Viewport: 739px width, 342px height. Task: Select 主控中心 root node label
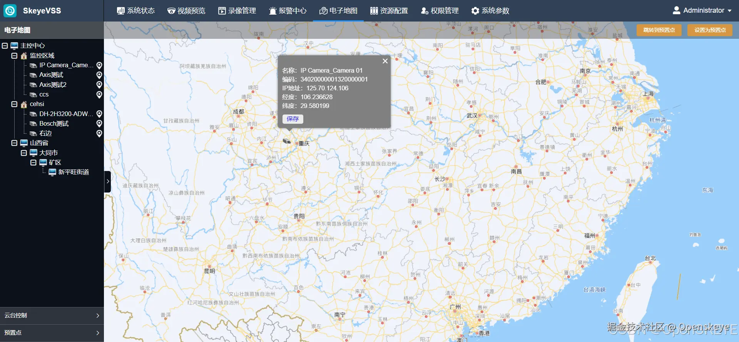(32, 46)
